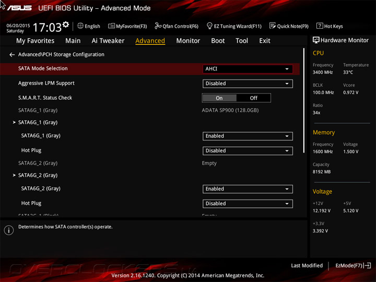The image size is (376, 282).
Task: Open the Hot Plug dropdown under SATA6G_2
Action: pos(248,204)
